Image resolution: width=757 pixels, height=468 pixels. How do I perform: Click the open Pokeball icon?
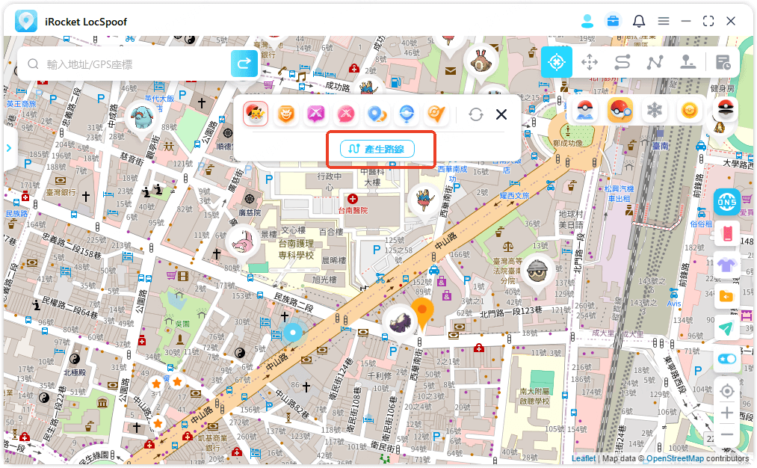[725, 108]
